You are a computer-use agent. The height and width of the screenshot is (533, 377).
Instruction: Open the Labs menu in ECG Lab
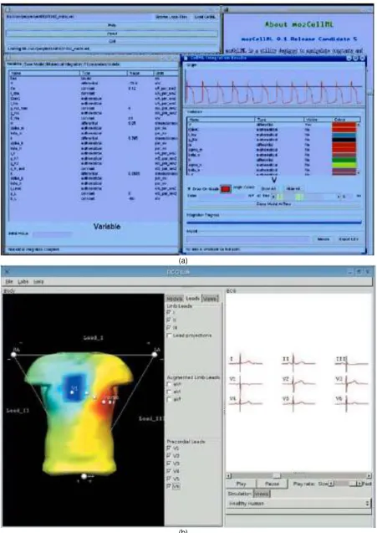pos(23,281)
